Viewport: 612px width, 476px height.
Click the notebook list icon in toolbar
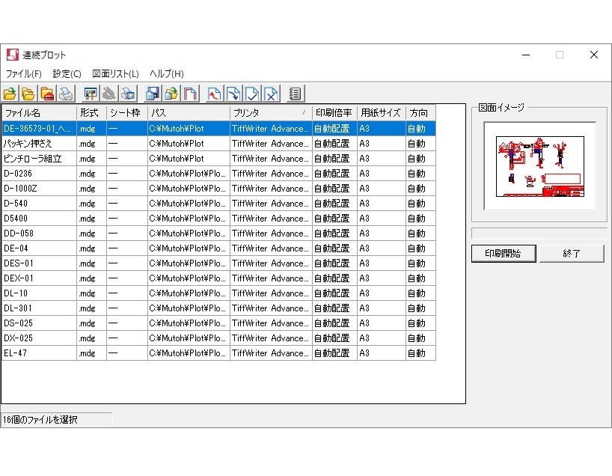295,94
